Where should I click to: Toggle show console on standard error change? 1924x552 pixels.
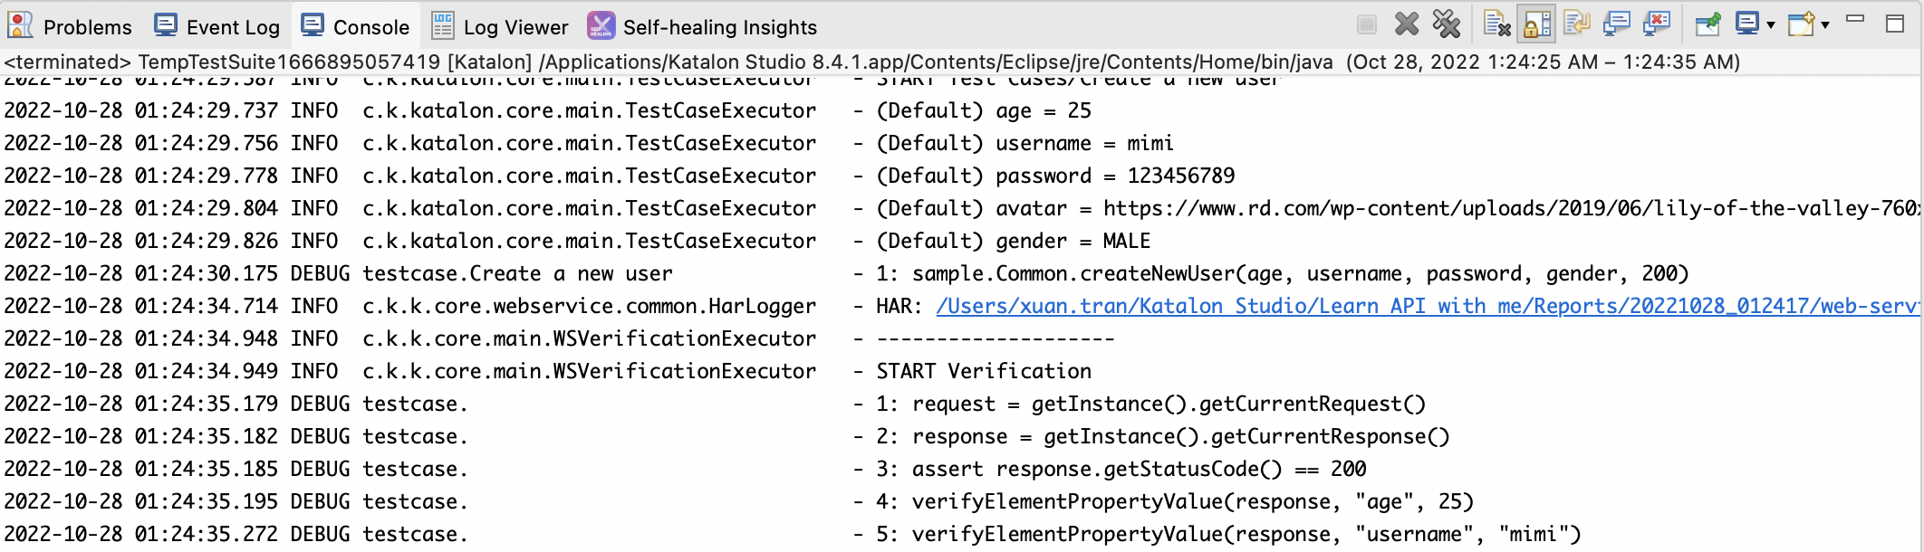tap(1656, 24)
